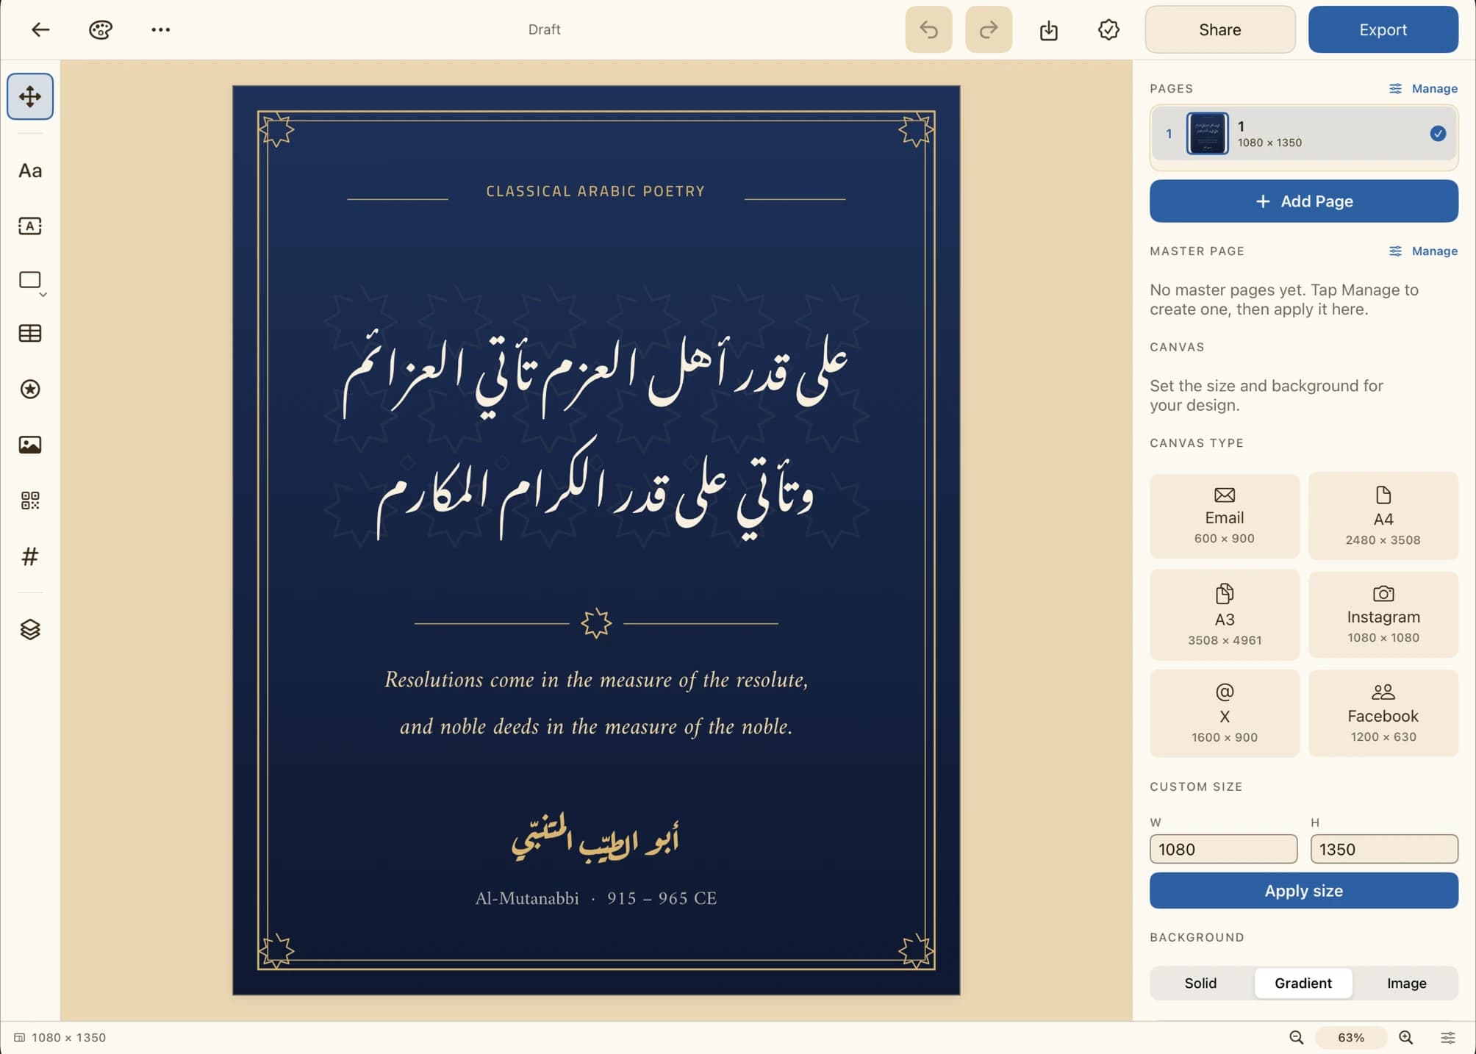The image size is (1476, 1054).
Task: Open the layers panel
Action: click(30, 630)
